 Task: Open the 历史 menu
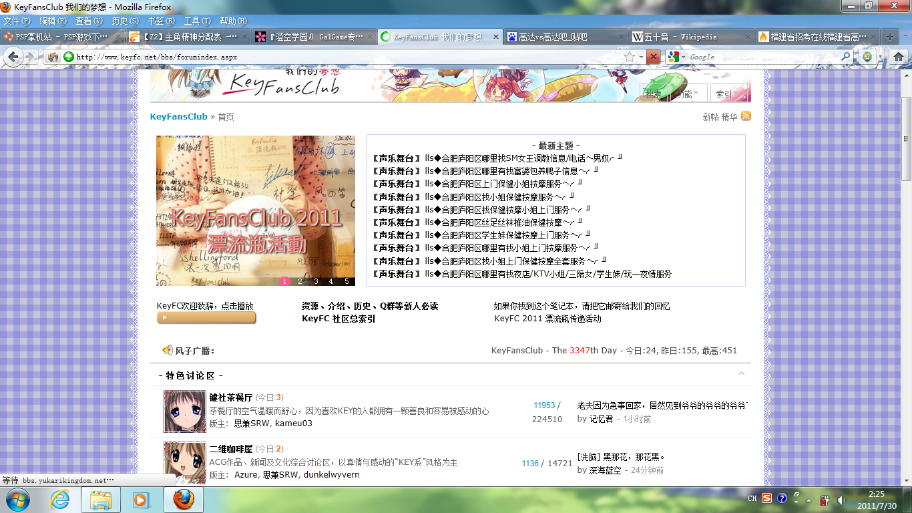point(125,21)
